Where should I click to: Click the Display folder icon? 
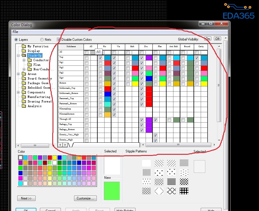24,51
